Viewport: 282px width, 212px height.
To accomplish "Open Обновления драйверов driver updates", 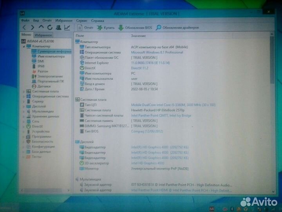I will 177,27.
